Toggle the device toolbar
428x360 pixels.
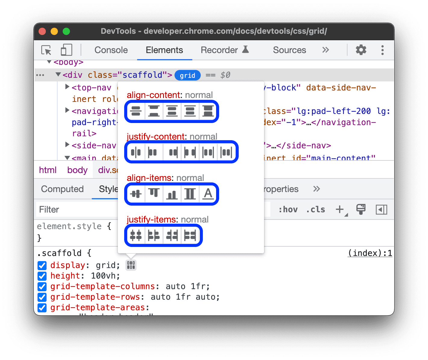pos(66,50)
